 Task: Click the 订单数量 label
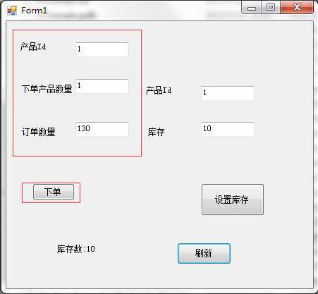pyautogui.click(x=38, y=132)
